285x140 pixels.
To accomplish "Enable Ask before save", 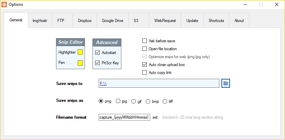I will pyautogui.click(x=144, y=41).
